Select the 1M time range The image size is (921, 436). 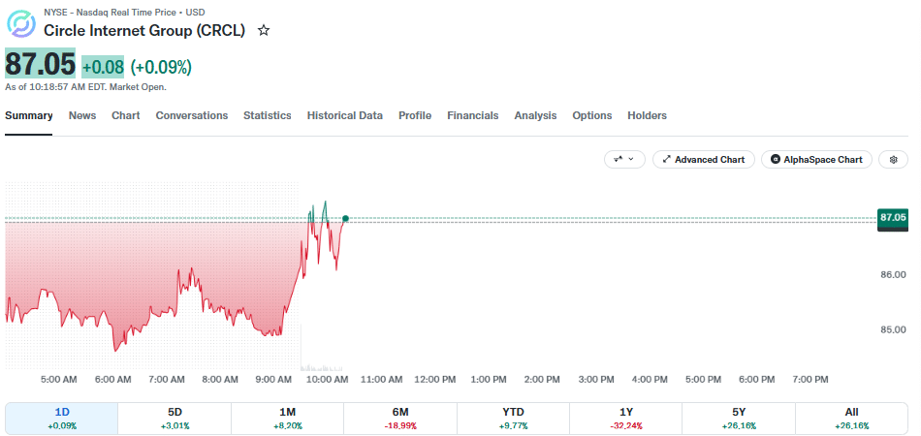287,419
